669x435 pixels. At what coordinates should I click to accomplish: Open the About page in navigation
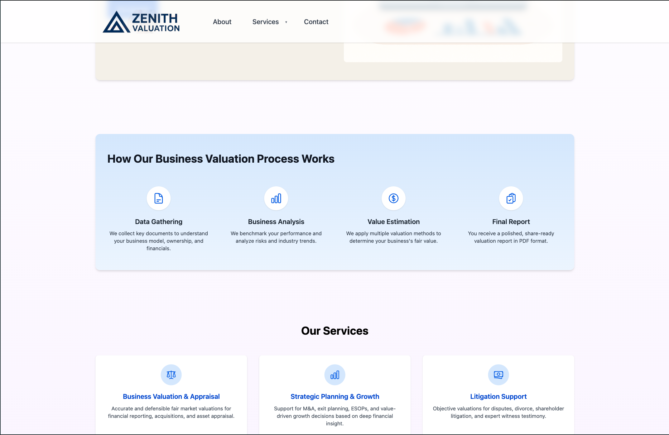(x=222, y=22)
